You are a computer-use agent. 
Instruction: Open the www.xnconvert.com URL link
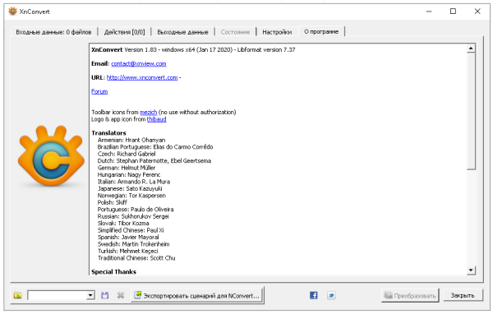tap(142, 77)
